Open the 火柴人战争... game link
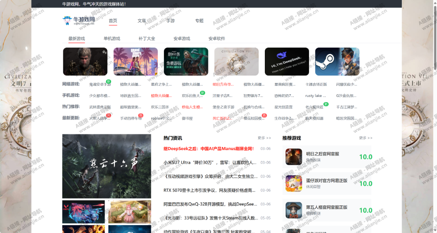The image size is (437, 233). pos(100,118)
